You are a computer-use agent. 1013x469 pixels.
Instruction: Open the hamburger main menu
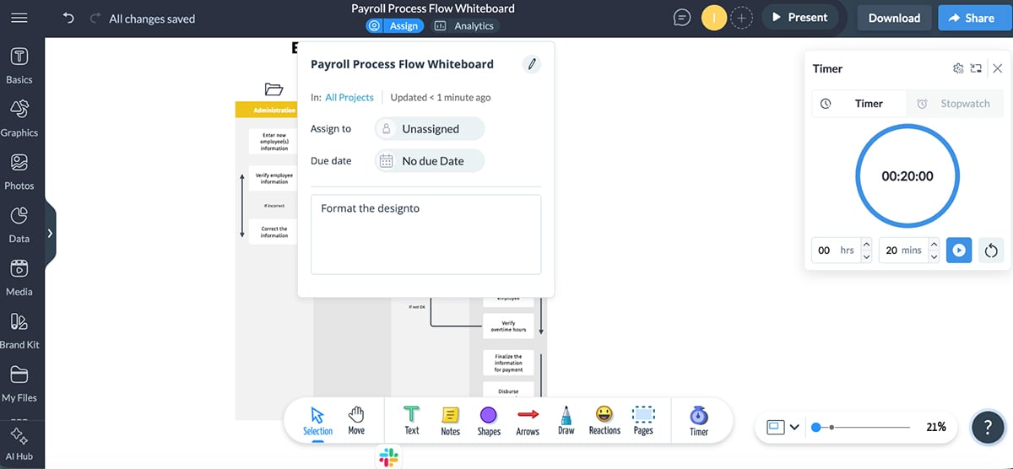point(19,18)
